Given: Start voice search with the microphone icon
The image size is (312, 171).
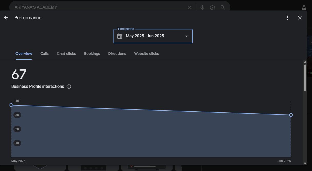Looking at the screenshot, I should (x=202, y=7).
